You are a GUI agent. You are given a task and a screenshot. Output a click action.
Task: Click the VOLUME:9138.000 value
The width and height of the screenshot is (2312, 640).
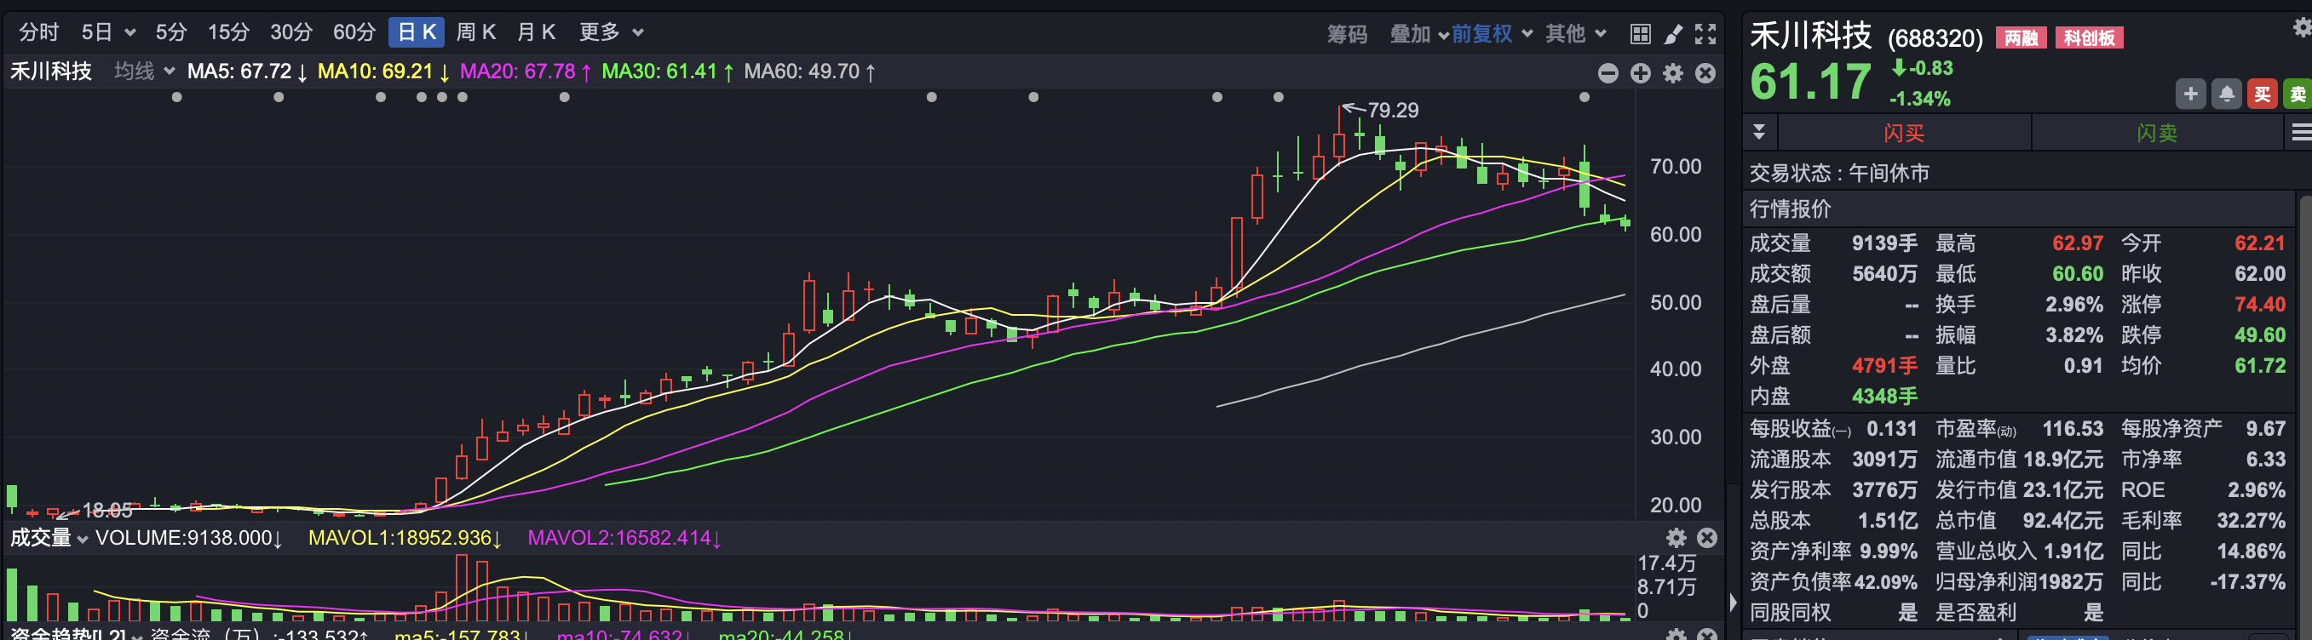tap(189, 538)
